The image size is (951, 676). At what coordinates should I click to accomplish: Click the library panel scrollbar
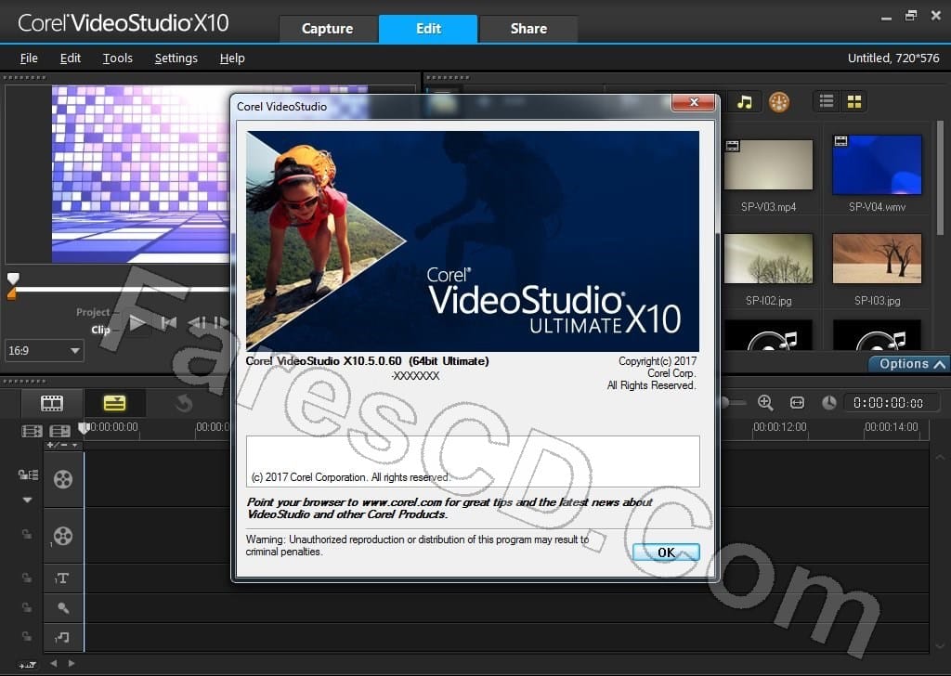(940, 177)
